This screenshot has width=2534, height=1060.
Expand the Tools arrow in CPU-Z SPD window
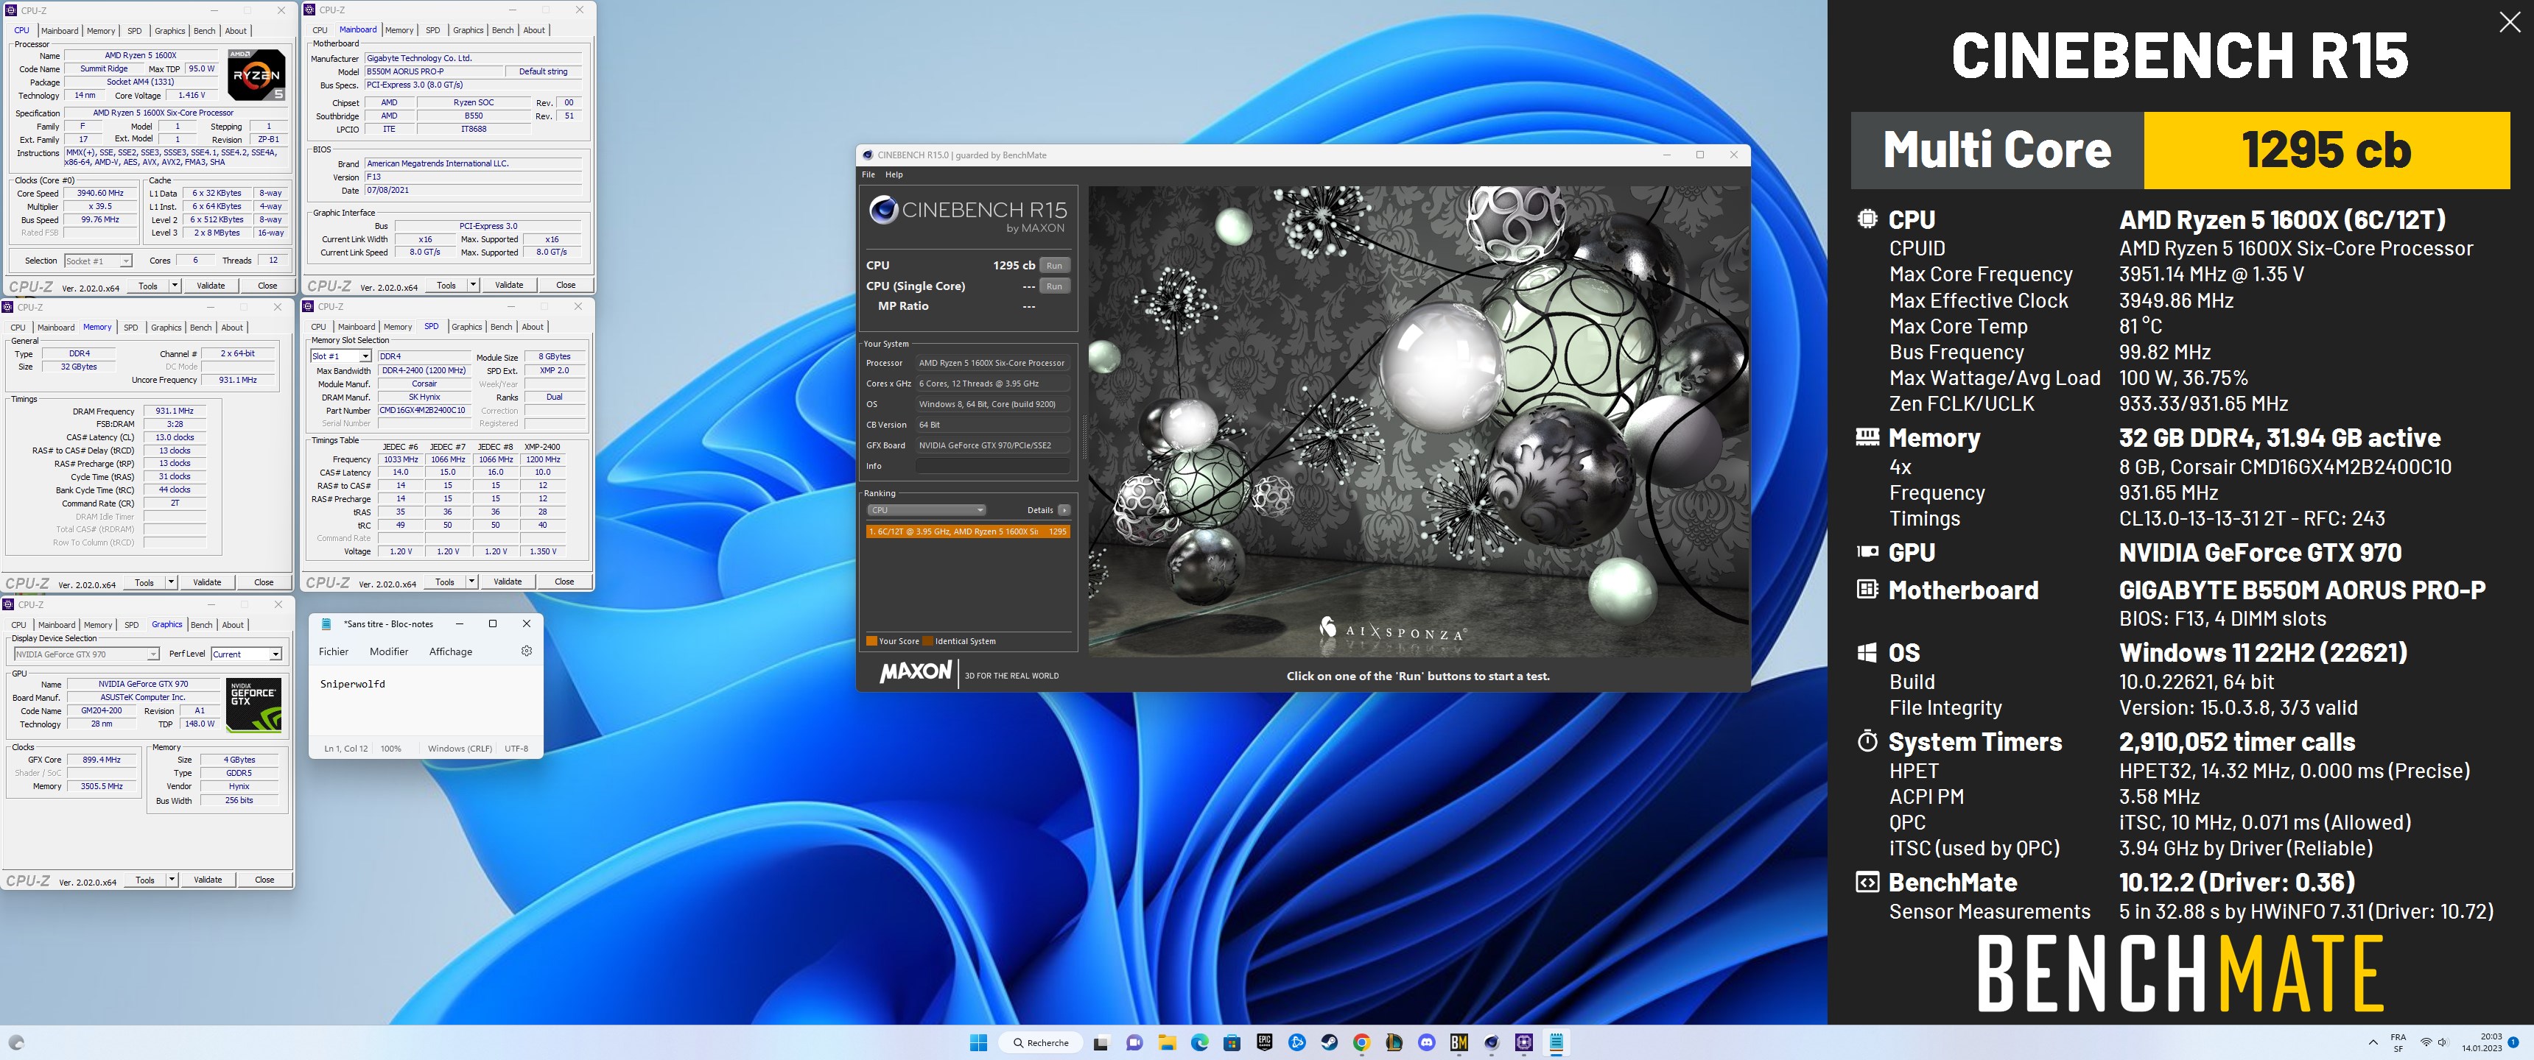click(471, 581)
